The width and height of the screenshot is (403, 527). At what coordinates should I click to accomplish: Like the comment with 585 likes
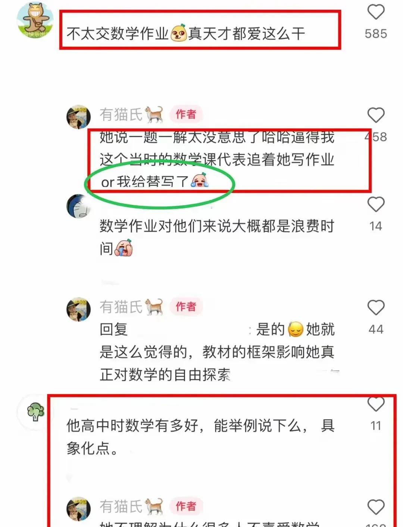pos(376,12)
